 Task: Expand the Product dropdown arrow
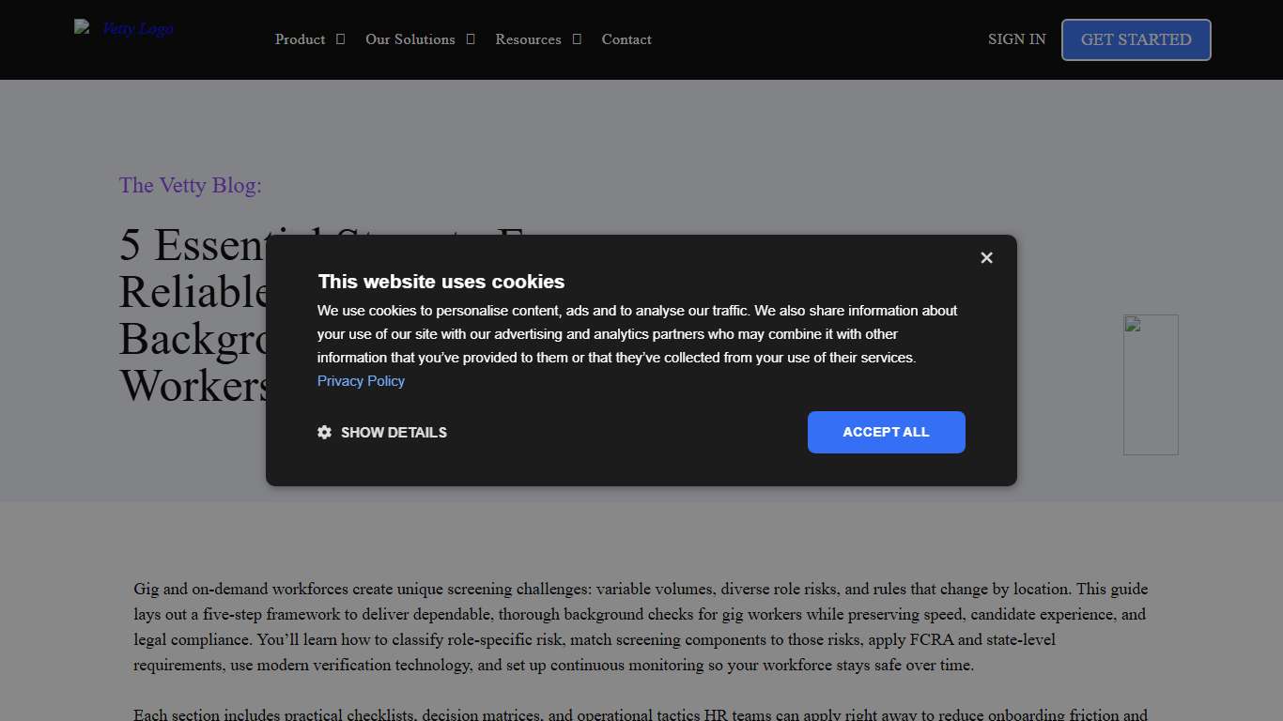[x=340, y=39]
